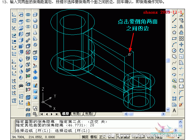This screenshot has height=140, width=186.
Task: Select the Mirror modify tool
Action: click(x=181, y=26)
